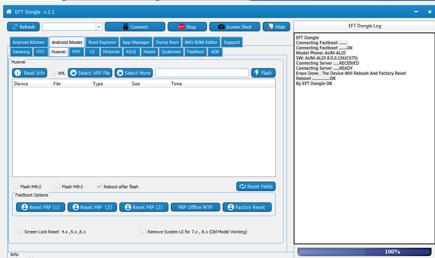435x258 pixels.
Task: Uncheck Reboot after flash checkbox
Action: tap(99, 186)
